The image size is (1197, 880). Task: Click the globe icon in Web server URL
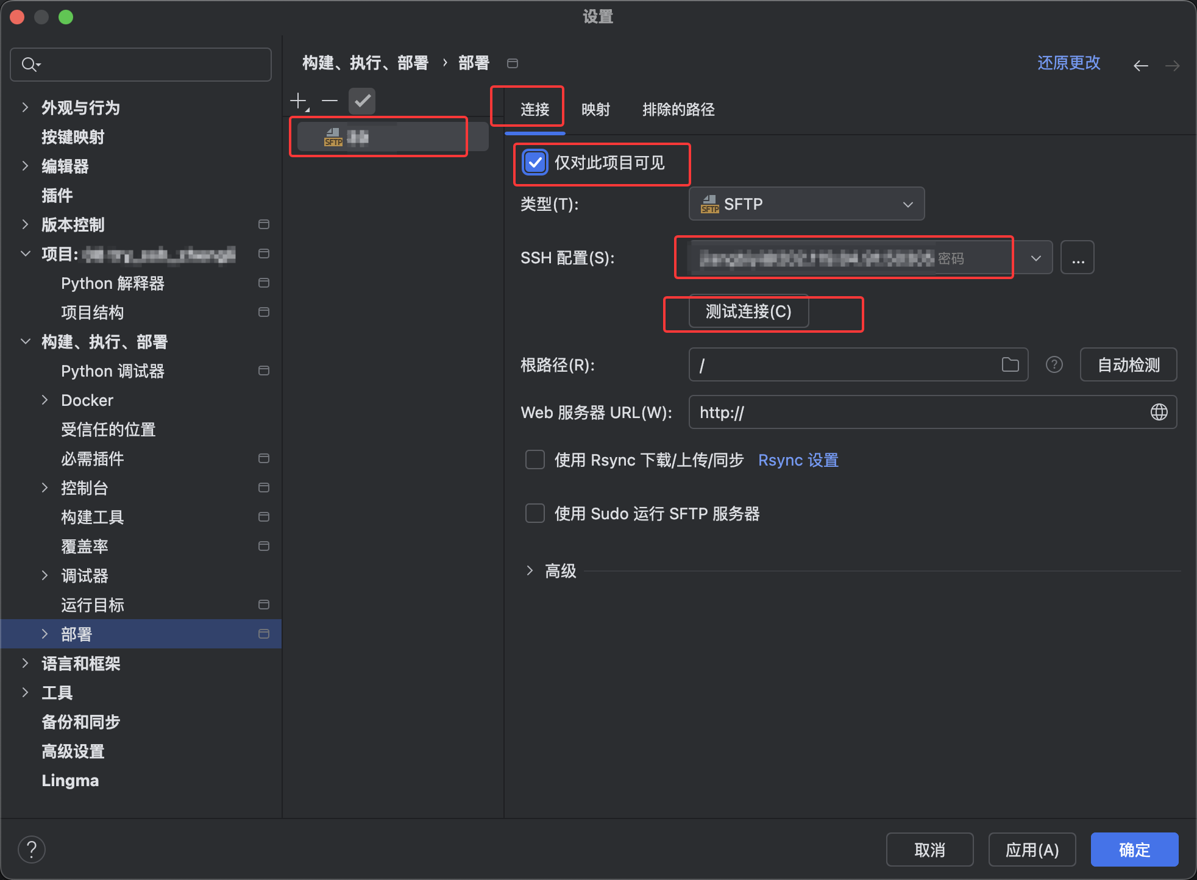click(x=1159, y=412)
